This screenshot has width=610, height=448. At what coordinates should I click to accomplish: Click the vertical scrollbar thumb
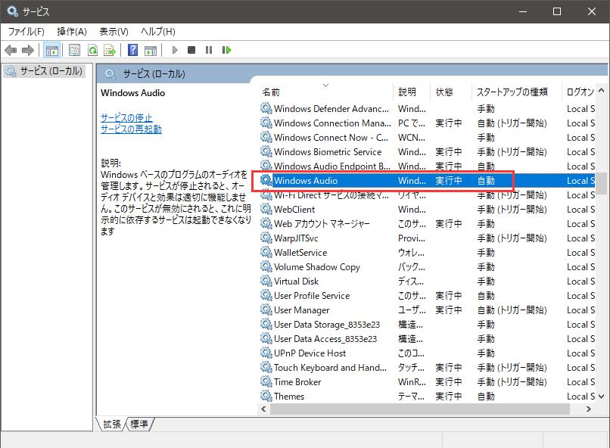click(602, 184)
